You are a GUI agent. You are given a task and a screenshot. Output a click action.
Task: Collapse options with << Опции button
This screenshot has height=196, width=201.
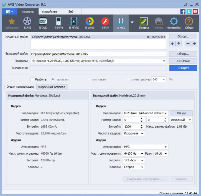183,61
